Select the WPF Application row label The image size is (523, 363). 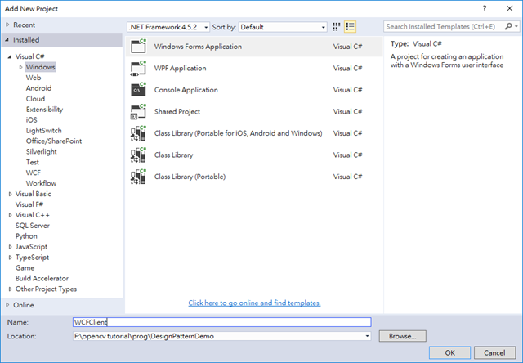pyautogui.click(x=180, y=68)
